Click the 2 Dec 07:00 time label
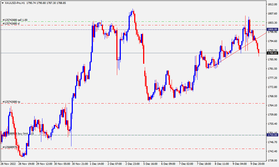This screenshot has height=167, width=279. point(115,164)
